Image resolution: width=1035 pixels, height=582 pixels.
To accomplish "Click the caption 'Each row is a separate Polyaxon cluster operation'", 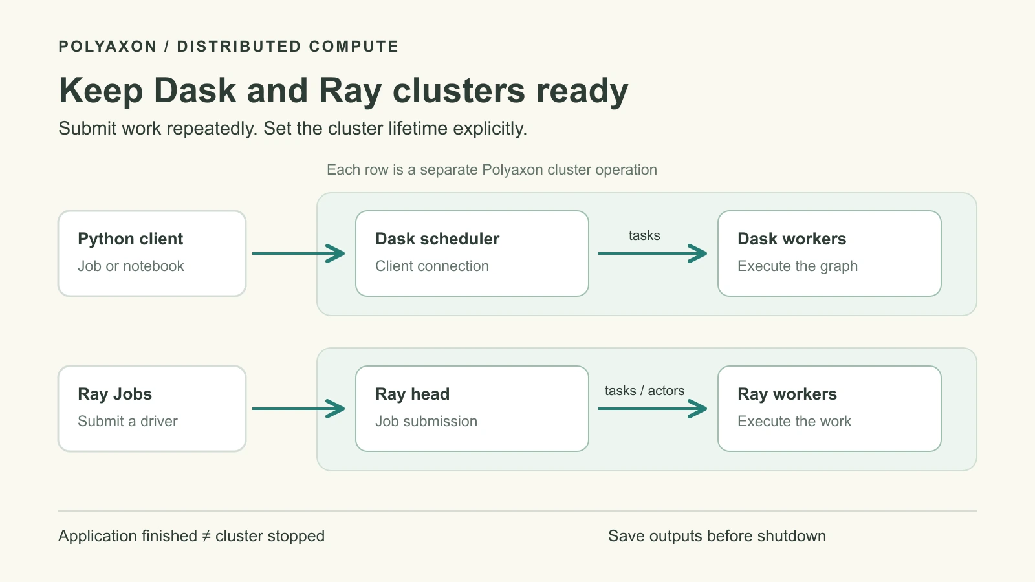I will point(492,169).
